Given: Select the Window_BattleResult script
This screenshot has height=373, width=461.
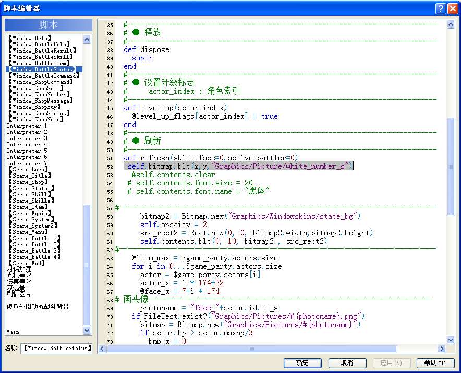Looking at the screenshot, I should point(42,51).
